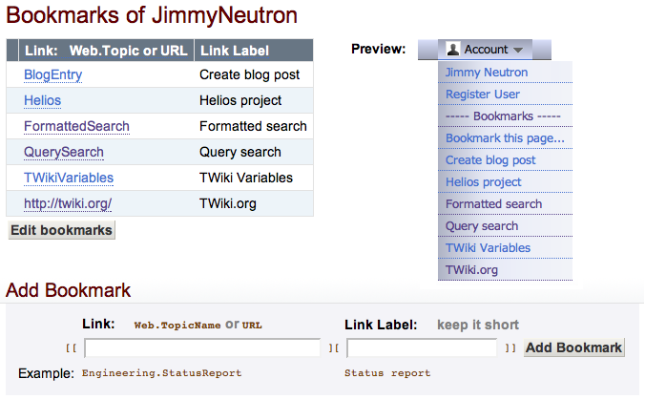This screenshot has width=645, height=400.
Task: Open the Helios bookmark link
Action: pos(42,100)
